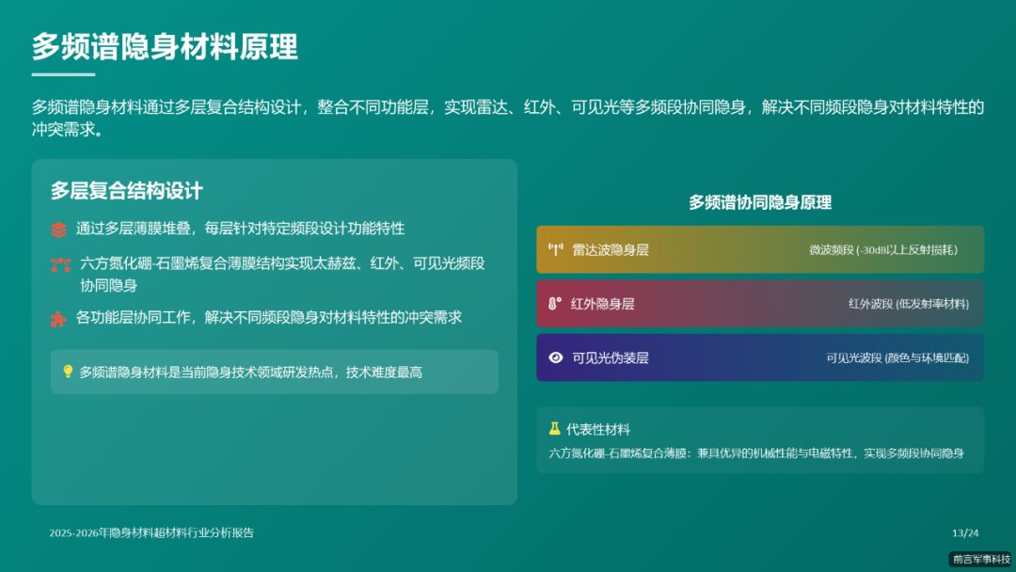Click the thermometer icon on 红外隐身层
Image resolution: width=1016 pixels, height=572 pixels.
(554, 303)
